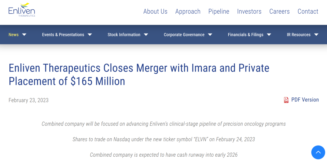Click the Financials & Filings tab label
The width and height of the screenshot is (327, 160).
246,35
